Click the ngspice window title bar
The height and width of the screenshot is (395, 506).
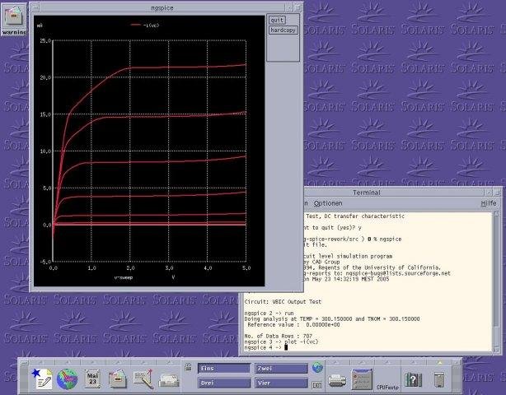click(x=162, y=7)
